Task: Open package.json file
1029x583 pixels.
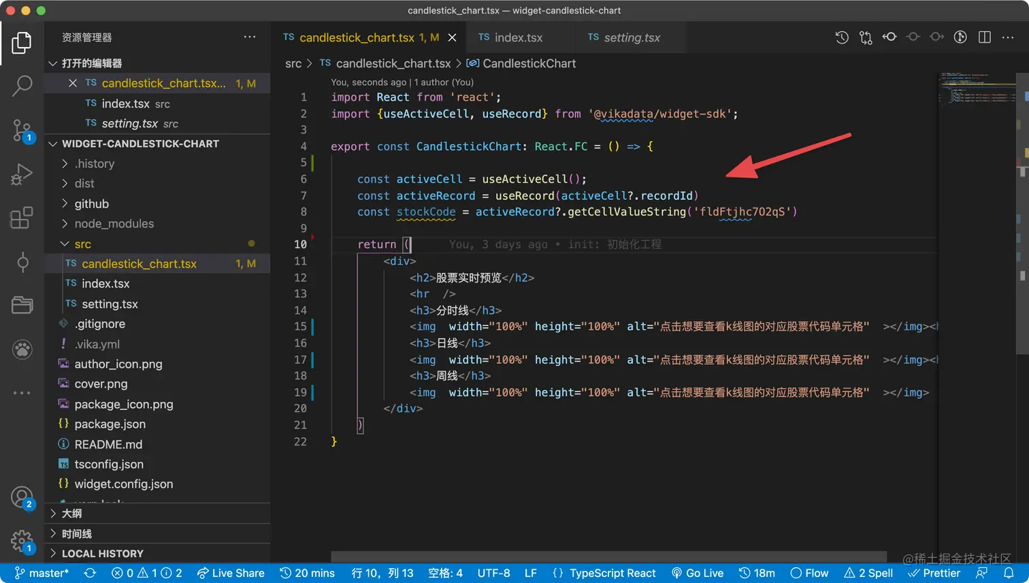Action: click(157, 424)
